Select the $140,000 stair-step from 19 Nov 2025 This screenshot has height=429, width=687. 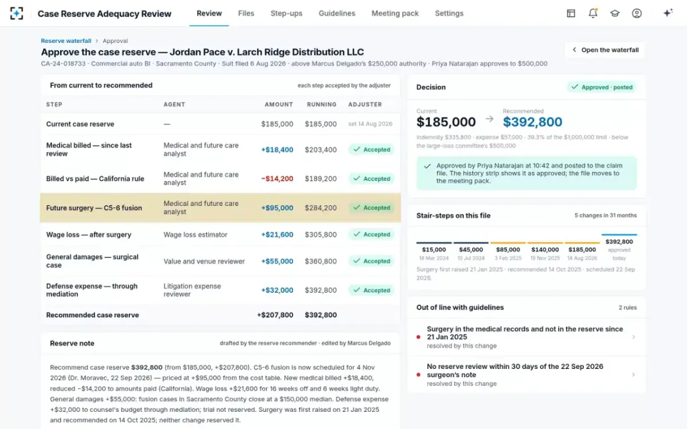tap(545, 252)
